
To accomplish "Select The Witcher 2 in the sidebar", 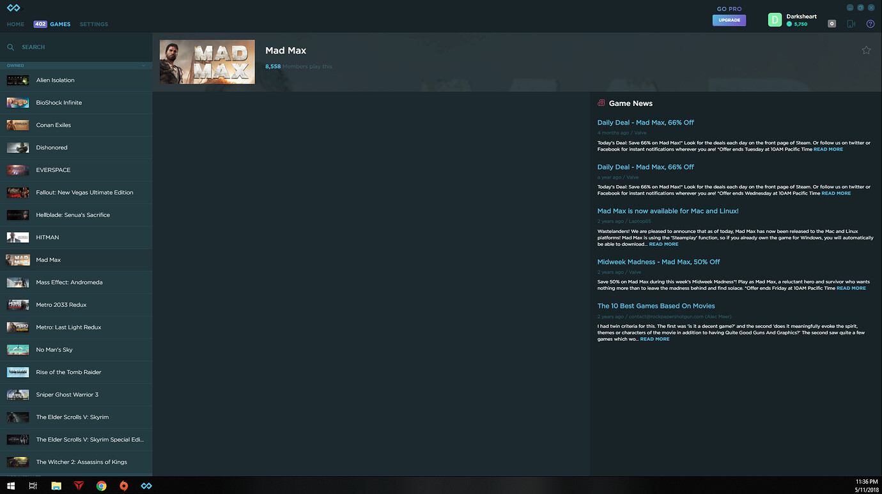I will pyautogui.click(x=82, y=461).
